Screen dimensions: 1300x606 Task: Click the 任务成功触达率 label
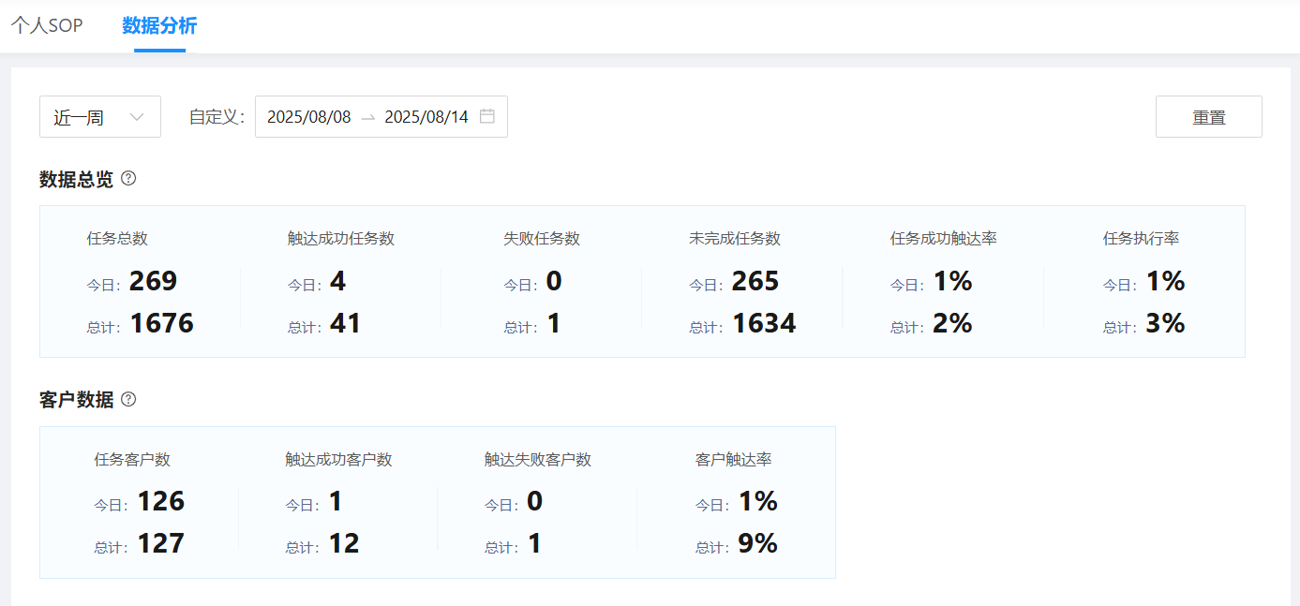coord(944,239)
